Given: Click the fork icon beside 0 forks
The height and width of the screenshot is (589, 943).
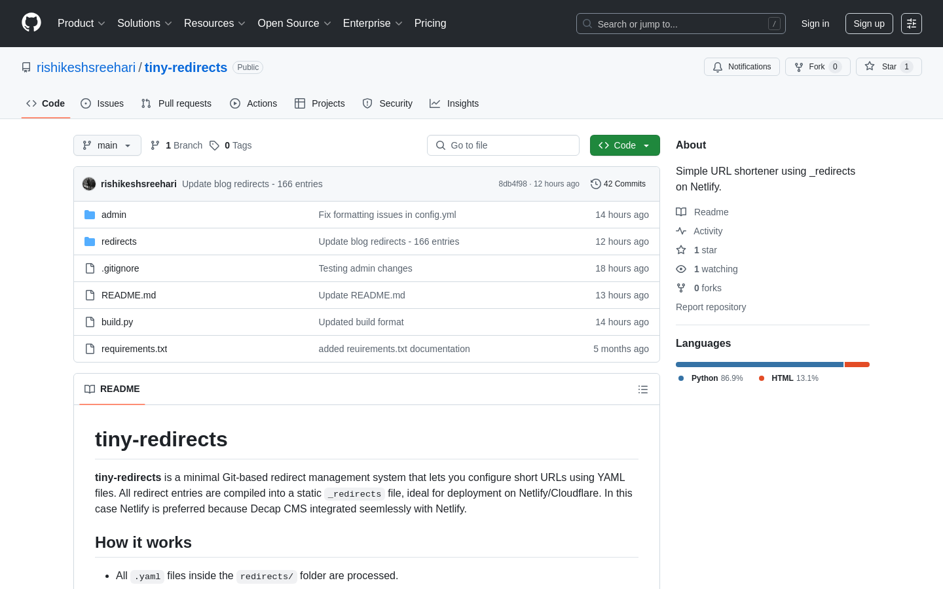Looking at the screenshot, I should coord(681,288).
